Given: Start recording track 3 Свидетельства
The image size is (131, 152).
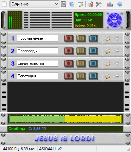Looking at the screenshot, I should [69, 63].
